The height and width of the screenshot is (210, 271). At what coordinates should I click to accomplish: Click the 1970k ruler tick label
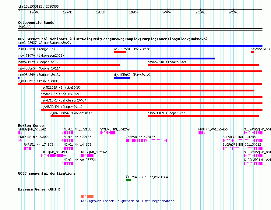67,12
